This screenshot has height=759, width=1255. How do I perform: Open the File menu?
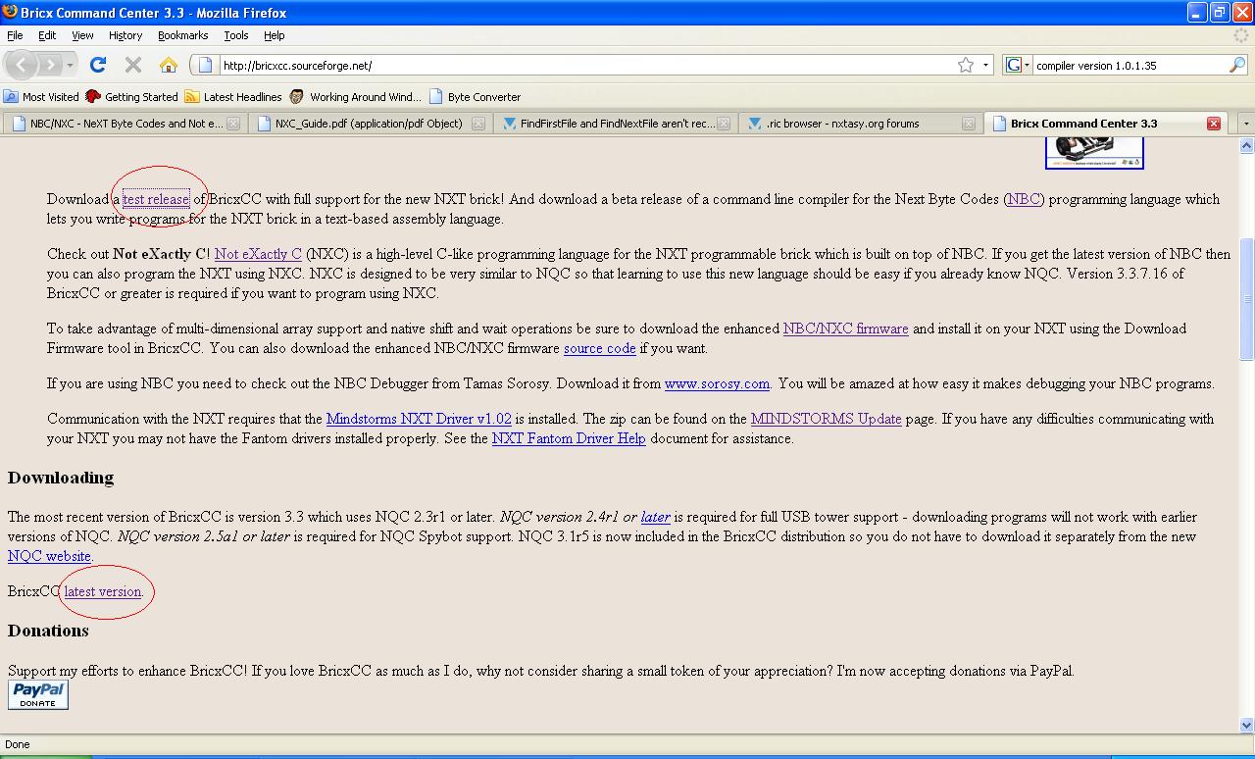tap(15, 35)
